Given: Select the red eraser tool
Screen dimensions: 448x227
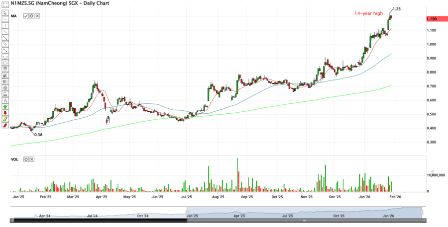Looking at the screenshot, I should [5, 126].
